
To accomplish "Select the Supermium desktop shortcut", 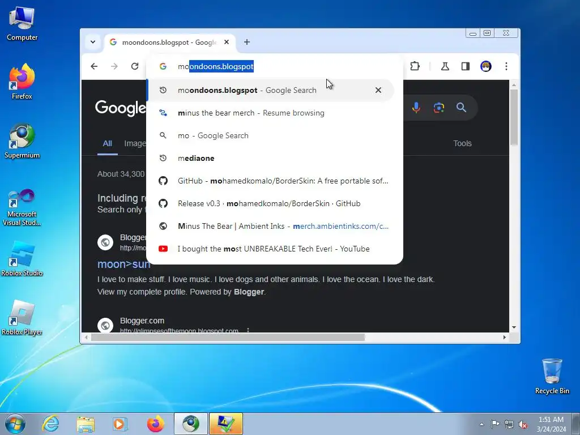I will pos(22,141).
